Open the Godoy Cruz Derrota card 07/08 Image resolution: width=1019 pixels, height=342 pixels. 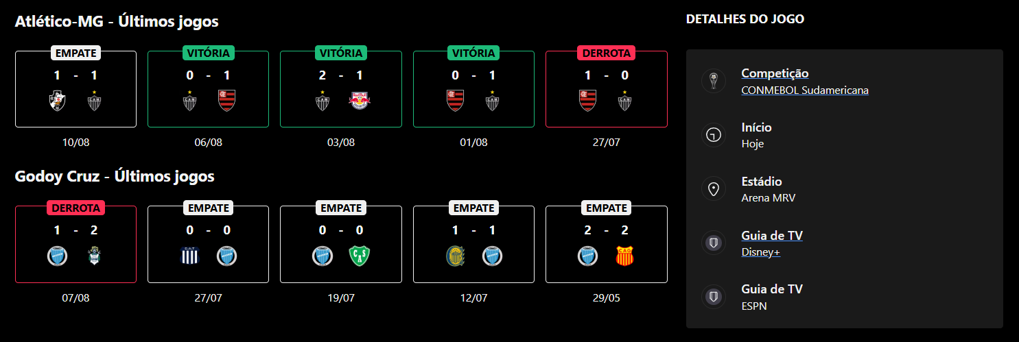click(75, 245)
